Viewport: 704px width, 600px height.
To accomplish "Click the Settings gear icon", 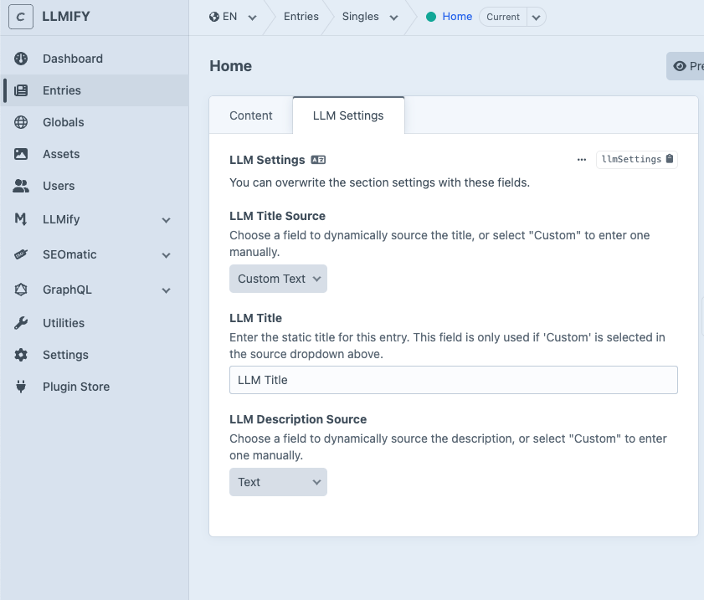I will coord(21,355).
